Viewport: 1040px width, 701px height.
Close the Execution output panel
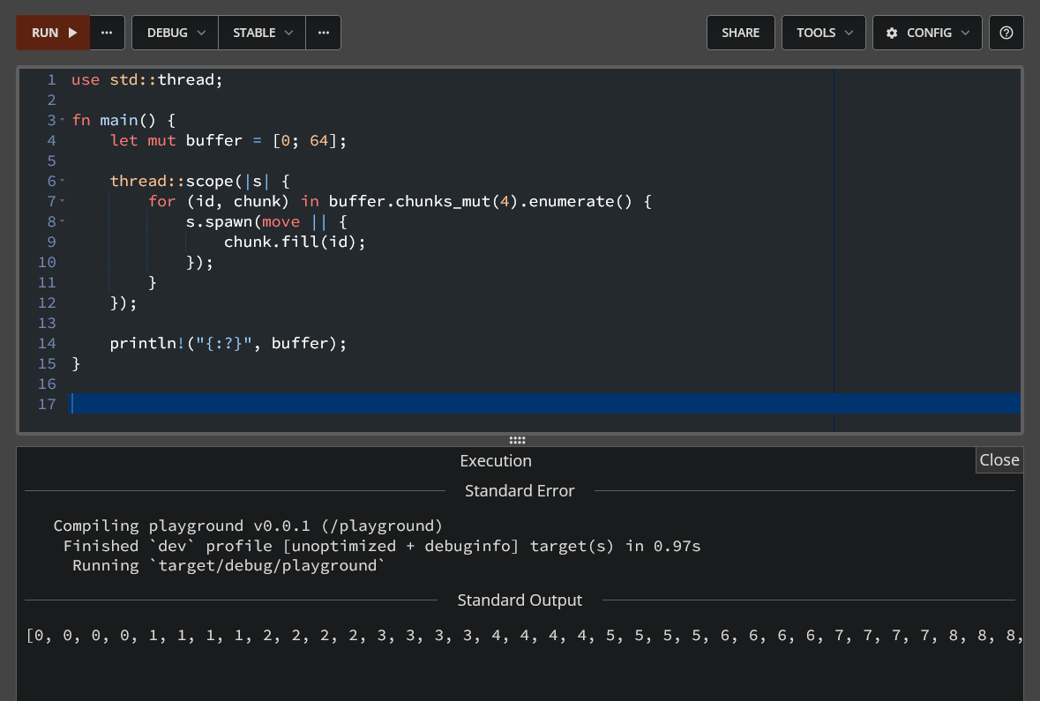coord(999,459)
